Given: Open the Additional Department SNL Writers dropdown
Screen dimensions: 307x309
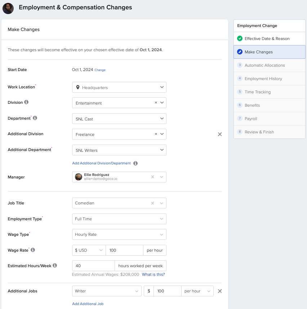Looking at the screenshot, I should pyautogui.click(x=119, y=150).
